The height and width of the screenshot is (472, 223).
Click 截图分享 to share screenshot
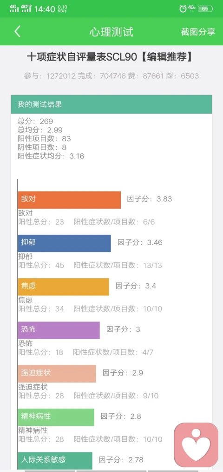[x=198, y=32]
